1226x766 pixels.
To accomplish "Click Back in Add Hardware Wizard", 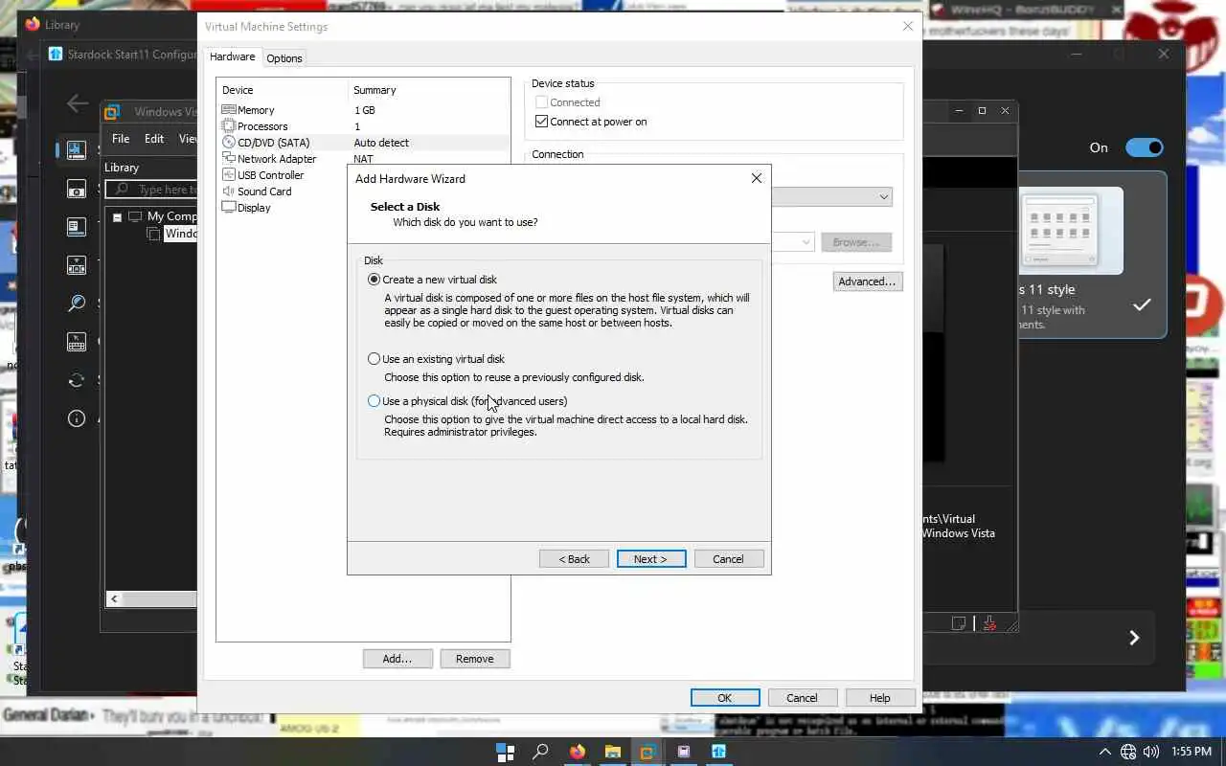I will click(574, 559).
